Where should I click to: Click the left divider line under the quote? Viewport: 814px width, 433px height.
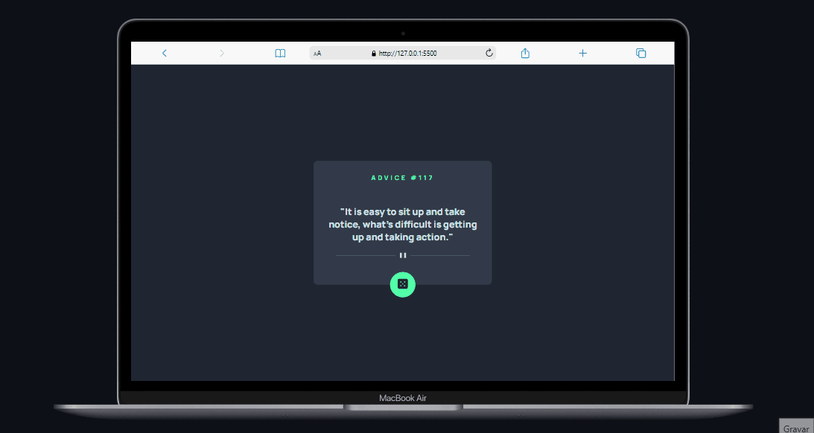365,255
